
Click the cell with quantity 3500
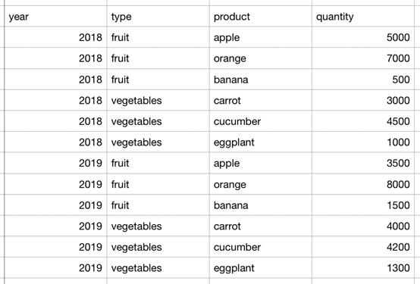(x=363, y=163)
